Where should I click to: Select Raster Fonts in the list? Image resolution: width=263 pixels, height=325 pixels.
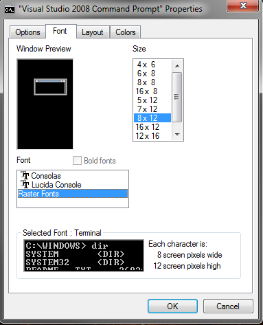click(x=73, y=194)
